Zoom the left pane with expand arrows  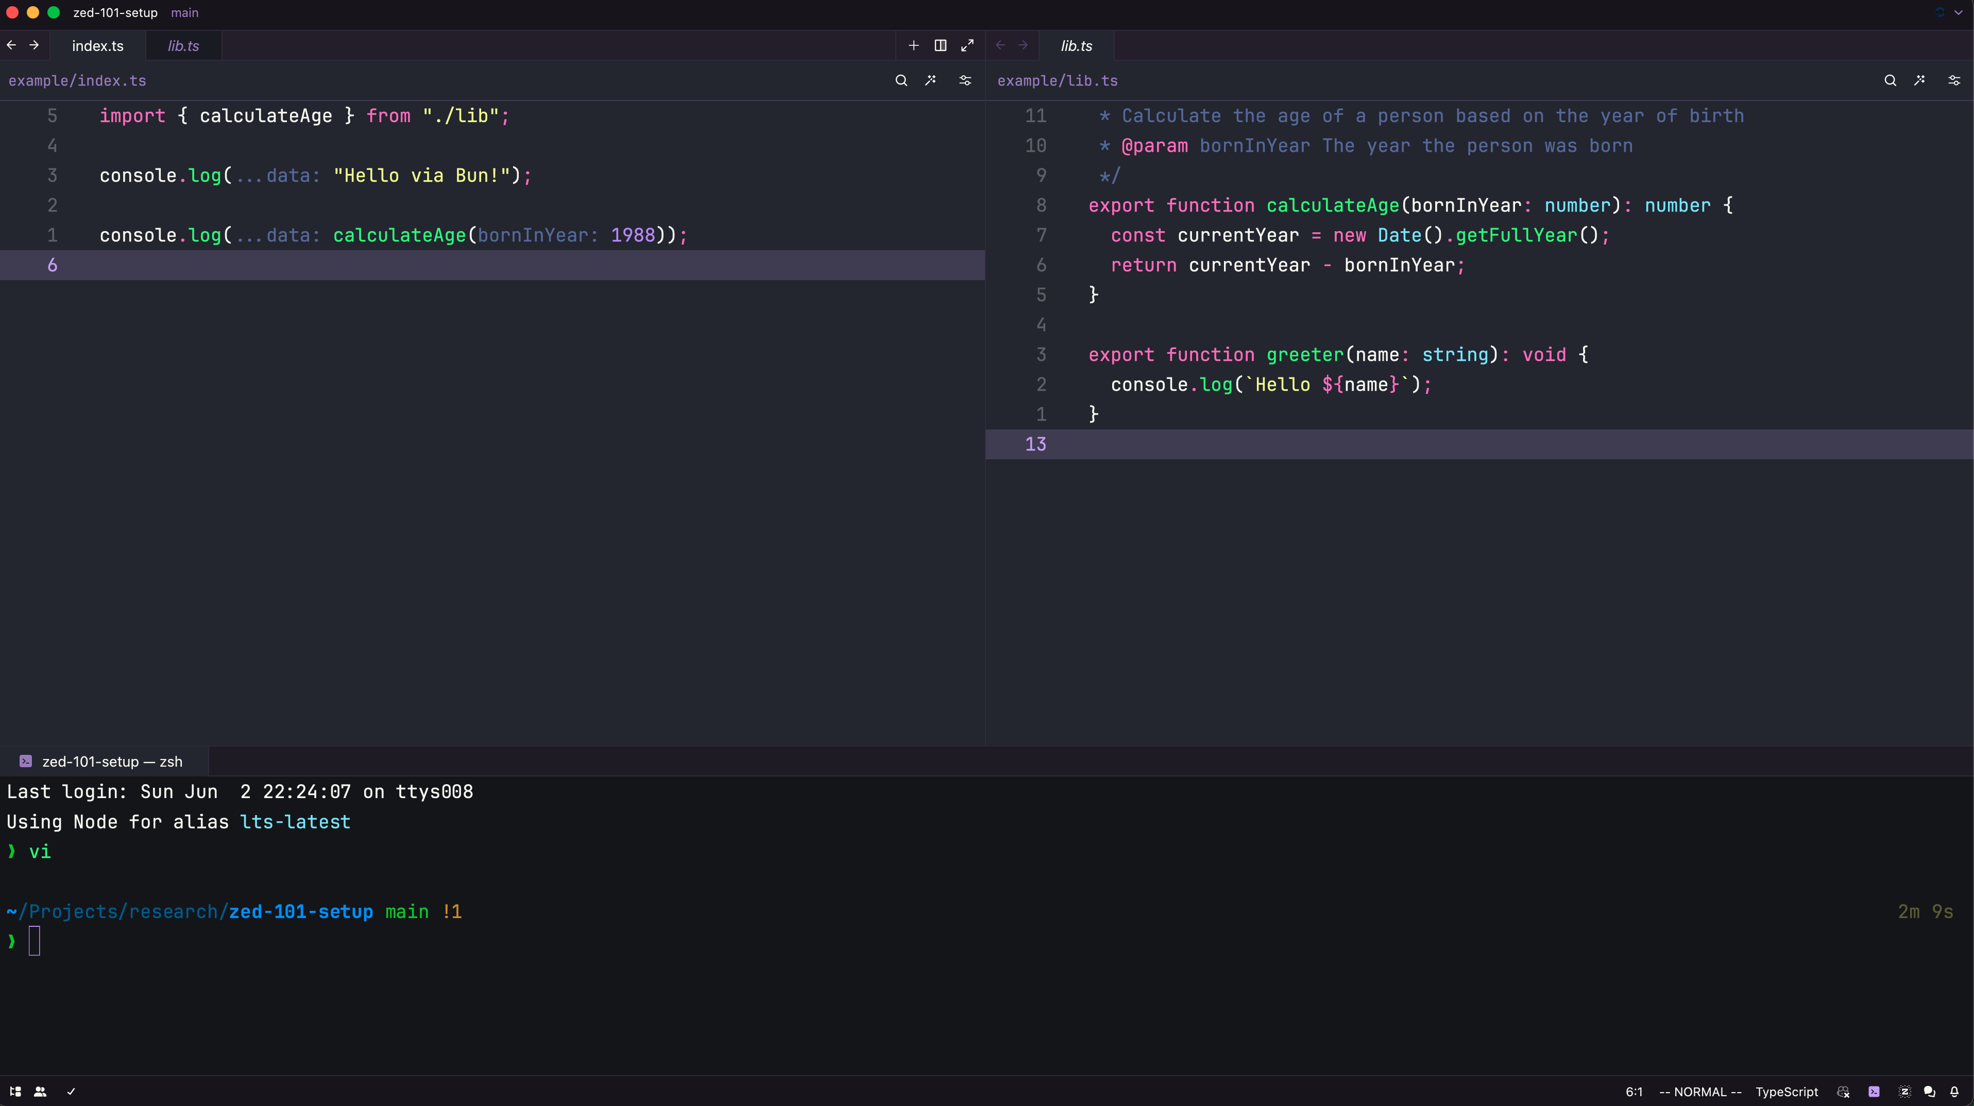pyautogui.click(x=967, y=45)
